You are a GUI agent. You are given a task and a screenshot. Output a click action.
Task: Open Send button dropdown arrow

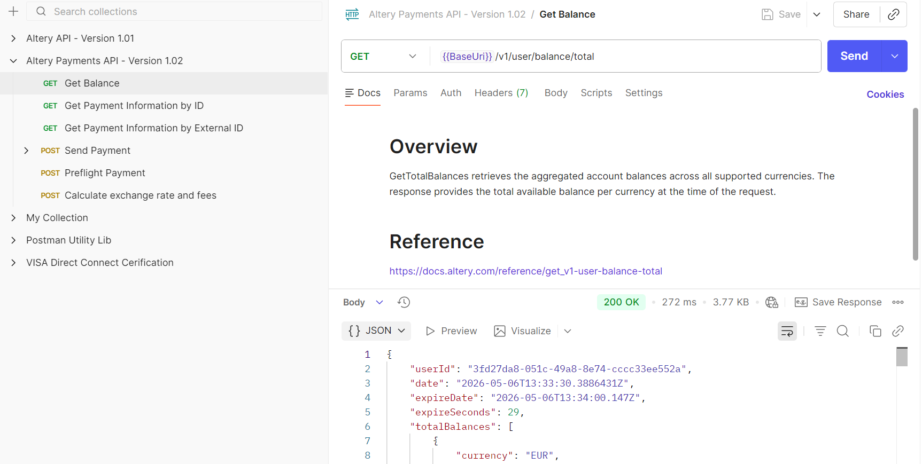coord(895,56)
